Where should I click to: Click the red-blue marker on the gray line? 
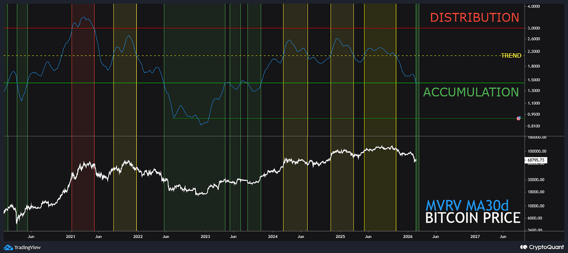click(519, 118)
